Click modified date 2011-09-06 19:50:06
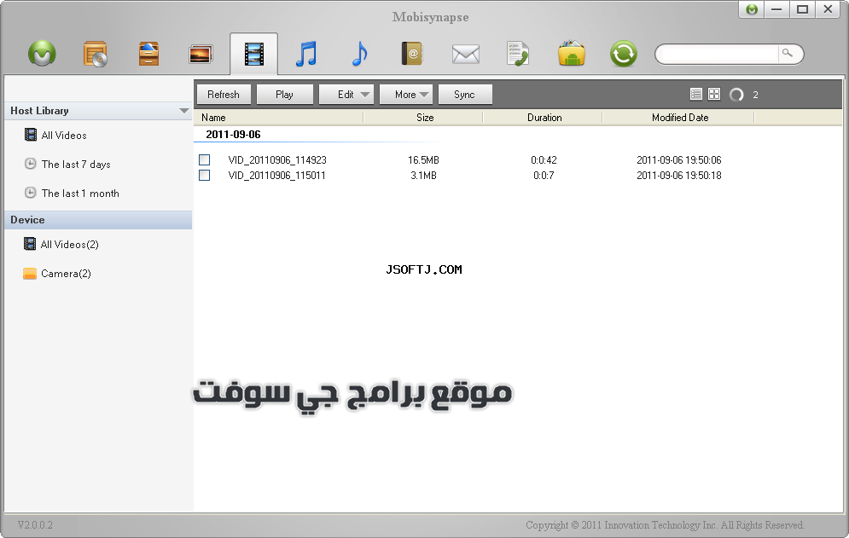 (x=679, y=160)
